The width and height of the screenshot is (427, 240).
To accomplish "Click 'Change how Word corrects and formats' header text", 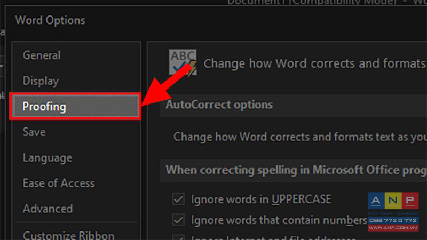I will point(315,63).
